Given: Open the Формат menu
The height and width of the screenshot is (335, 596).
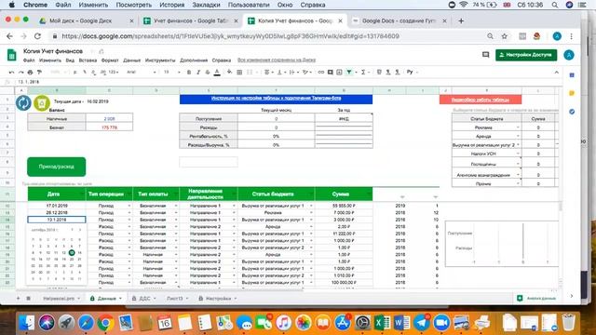Looking at the screenshot, I should 110,60.
